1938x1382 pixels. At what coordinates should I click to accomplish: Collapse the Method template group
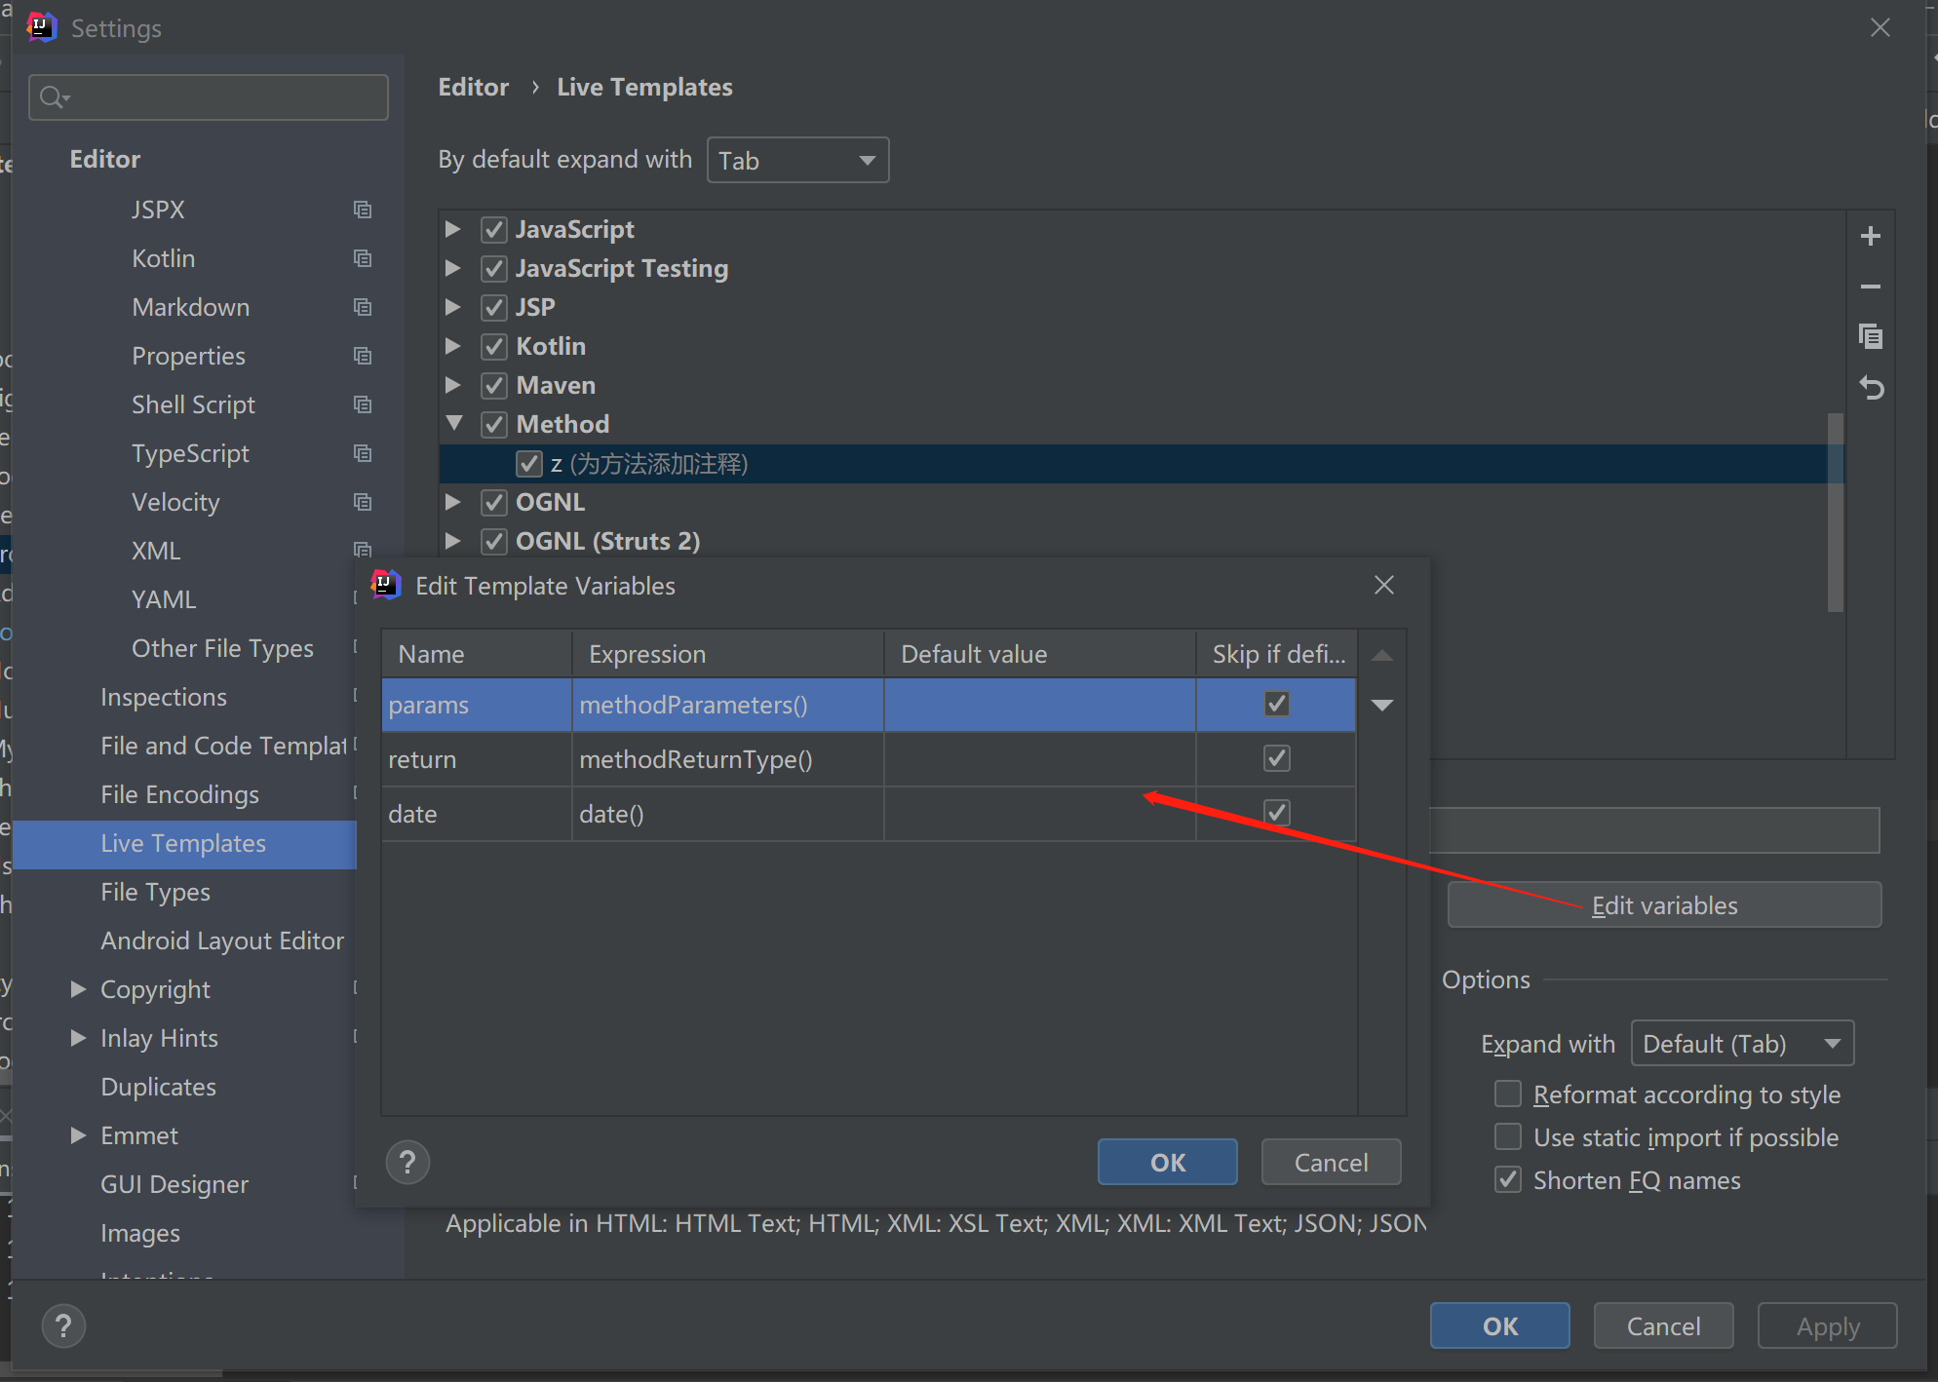click(x=454, y=424)
